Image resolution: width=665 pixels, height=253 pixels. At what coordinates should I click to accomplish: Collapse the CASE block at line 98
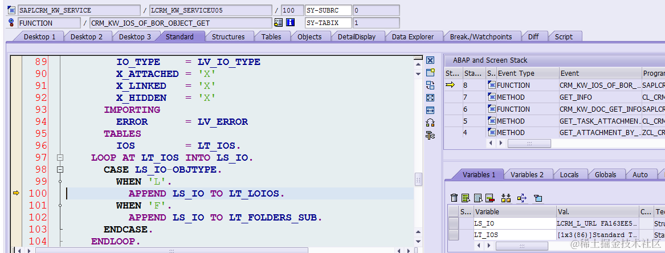(x=60, y=169)
